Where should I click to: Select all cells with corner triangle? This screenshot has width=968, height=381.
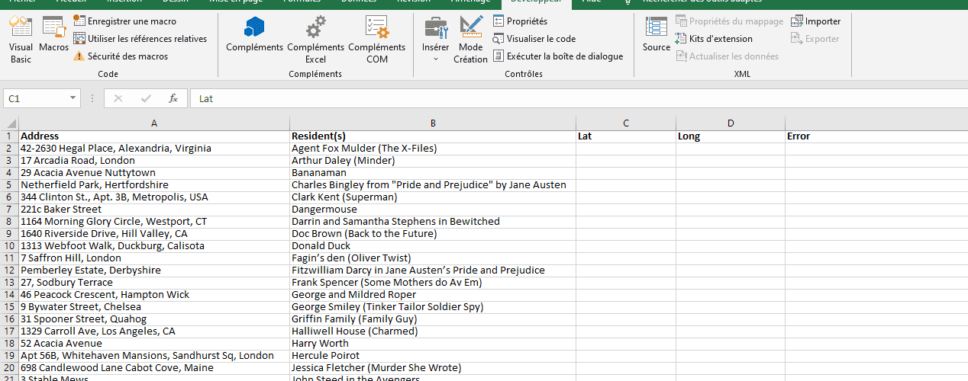pyautogui.click(x=9, y=123)
